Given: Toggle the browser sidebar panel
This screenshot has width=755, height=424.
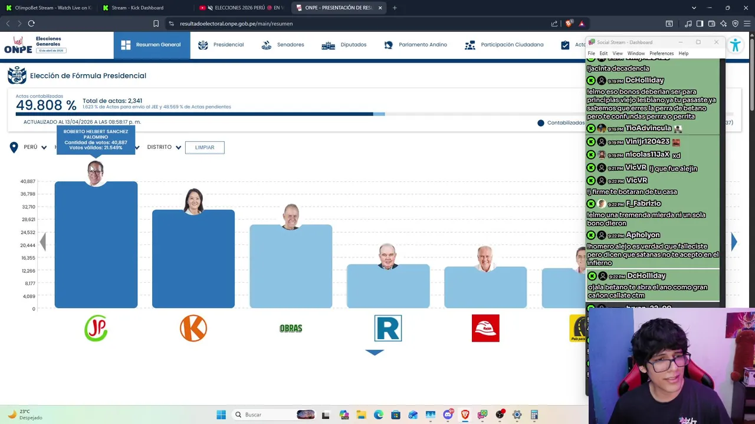Looking at the screenshot, I should [700, 24].
